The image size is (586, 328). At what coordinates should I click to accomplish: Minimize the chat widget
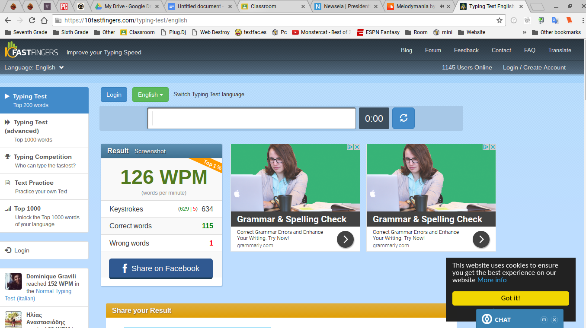[544, 320]
